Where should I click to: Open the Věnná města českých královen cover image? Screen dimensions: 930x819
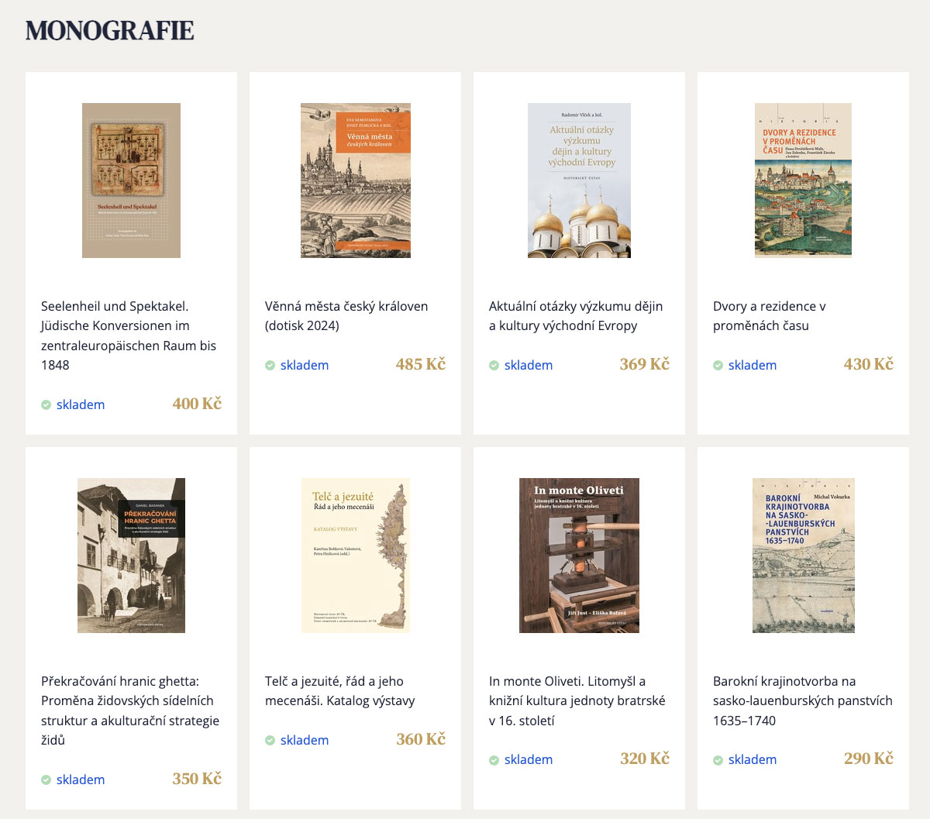coord(356,181)
